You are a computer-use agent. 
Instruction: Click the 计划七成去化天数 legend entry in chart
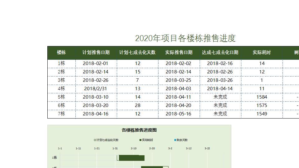[x=106, y=140]
